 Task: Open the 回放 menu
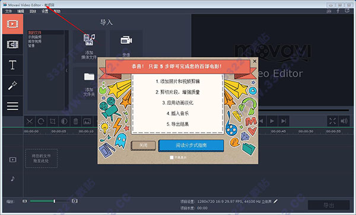pyautogui.click(x=33, y=11)
